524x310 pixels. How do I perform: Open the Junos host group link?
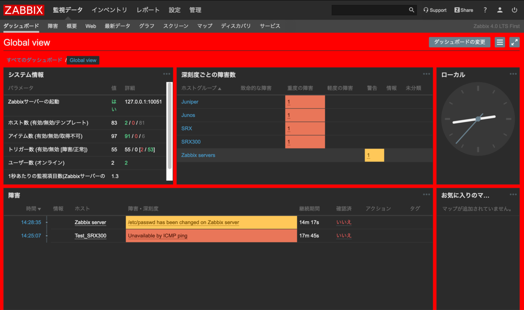click(188, 115)
